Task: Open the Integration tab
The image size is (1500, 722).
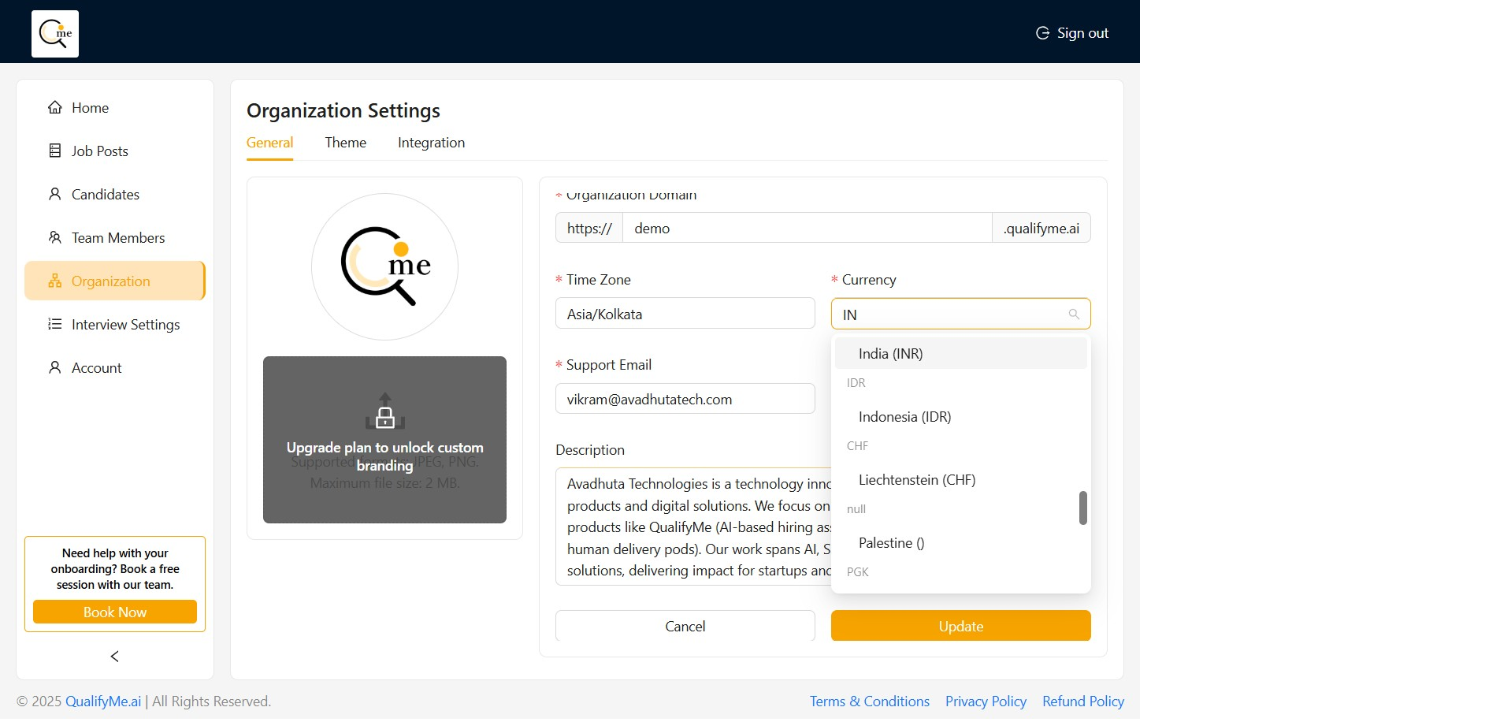Action: [x=431, y=143]
